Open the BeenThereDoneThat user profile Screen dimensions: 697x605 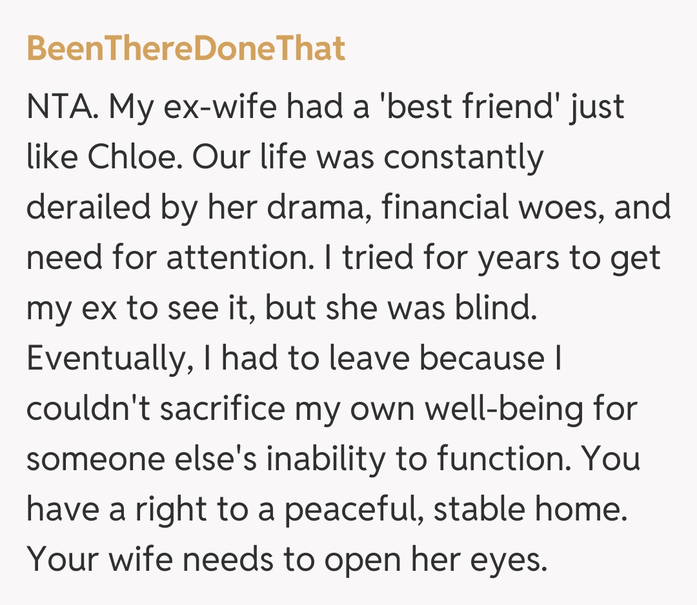coord(186,49)
